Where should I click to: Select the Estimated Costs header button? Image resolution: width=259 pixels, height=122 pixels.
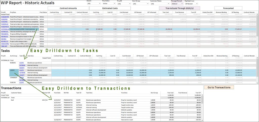(110, 8)
